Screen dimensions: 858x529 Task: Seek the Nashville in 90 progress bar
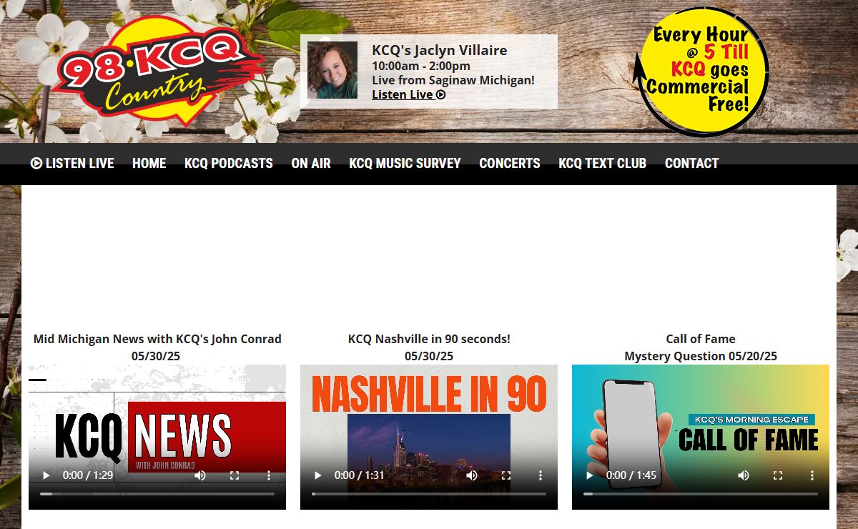[x=429, y=494]
